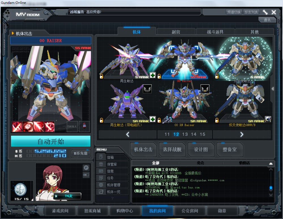The image size is (283, 219).
Task: Click the green plus icon on 再生敢达
Action: coord(153,75)
